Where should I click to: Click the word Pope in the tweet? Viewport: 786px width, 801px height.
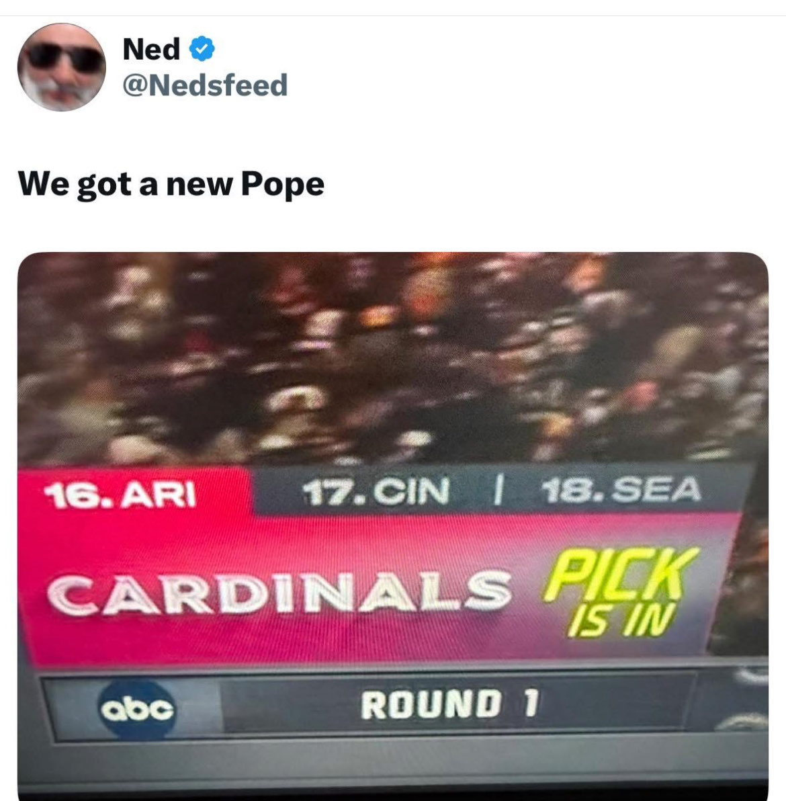(x=282, y=184)
